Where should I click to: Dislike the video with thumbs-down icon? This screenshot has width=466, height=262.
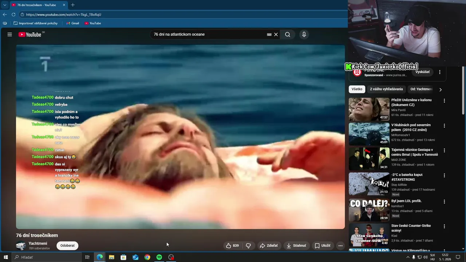click(x=248, y=246)
